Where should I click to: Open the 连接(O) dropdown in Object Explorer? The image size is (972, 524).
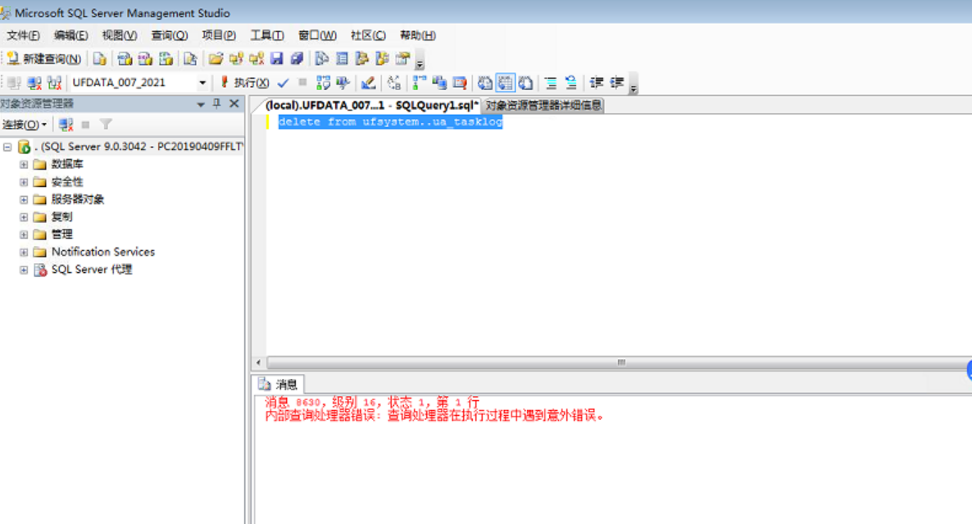(25, 125)
